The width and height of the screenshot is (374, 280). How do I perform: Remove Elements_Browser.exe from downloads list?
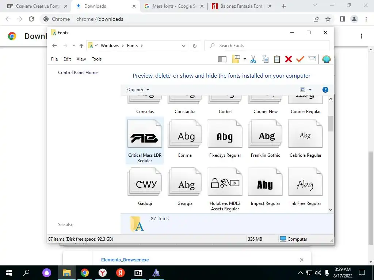point(301,260)
